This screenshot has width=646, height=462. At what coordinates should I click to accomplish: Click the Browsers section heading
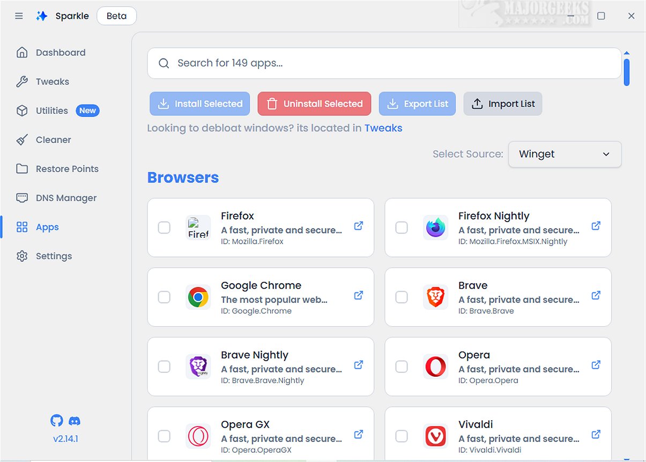point(183,178)
